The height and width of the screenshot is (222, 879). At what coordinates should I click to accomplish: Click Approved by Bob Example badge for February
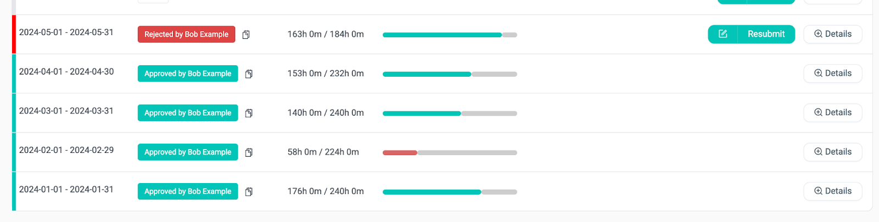(187, 152)
